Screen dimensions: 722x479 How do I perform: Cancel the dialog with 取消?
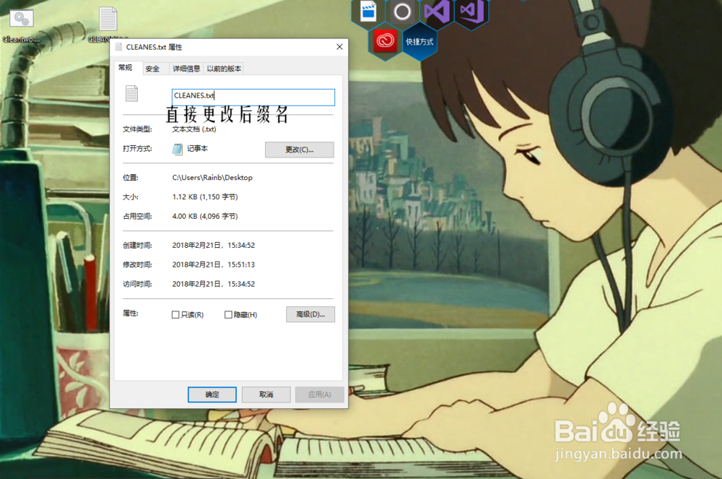266,394
